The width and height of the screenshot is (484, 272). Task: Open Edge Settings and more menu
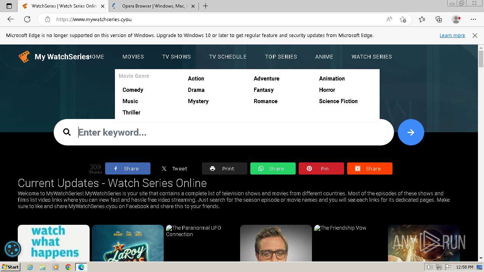[x=473, y=19]
